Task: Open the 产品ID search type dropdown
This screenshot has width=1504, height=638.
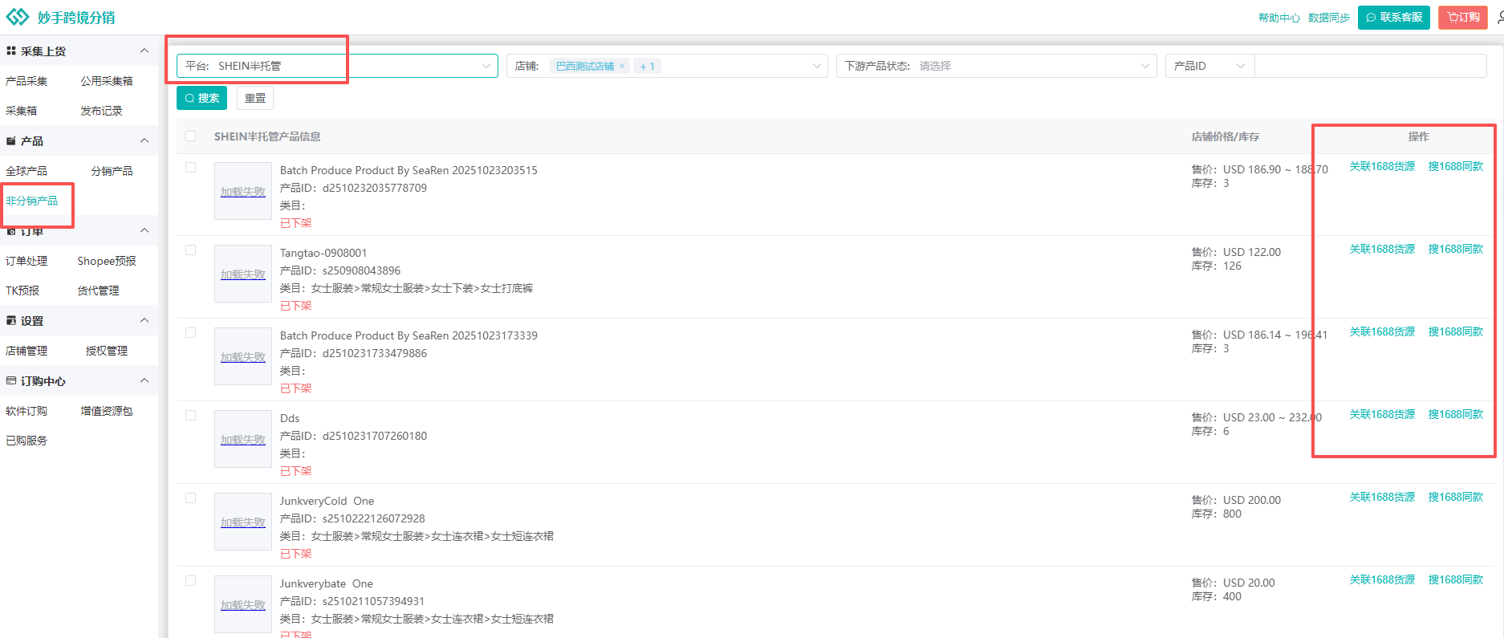Action: tap(1209, 66)
